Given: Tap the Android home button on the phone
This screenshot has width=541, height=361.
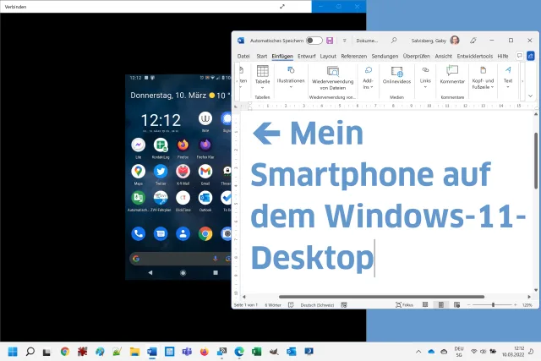Looking at the screenshot, I should point(183,272).
